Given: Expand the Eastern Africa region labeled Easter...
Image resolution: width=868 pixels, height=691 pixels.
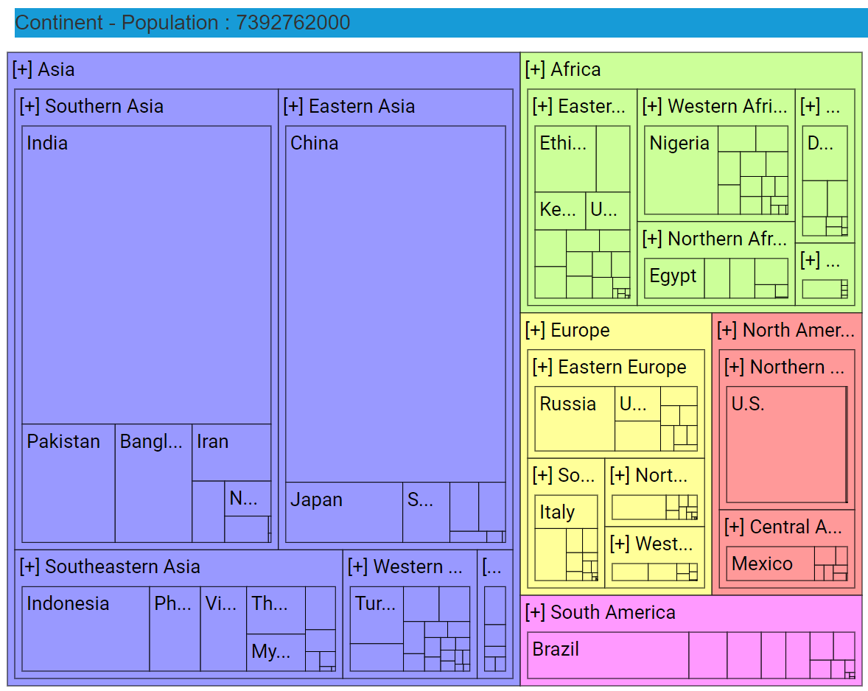Looking at the screenshot, I should tap(578, 106).
